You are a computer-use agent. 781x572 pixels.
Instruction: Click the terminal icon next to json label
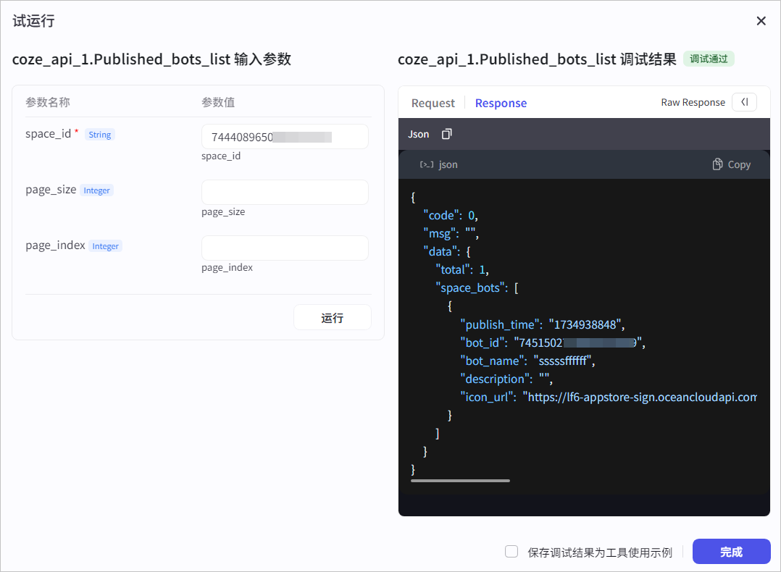(426, 164)
